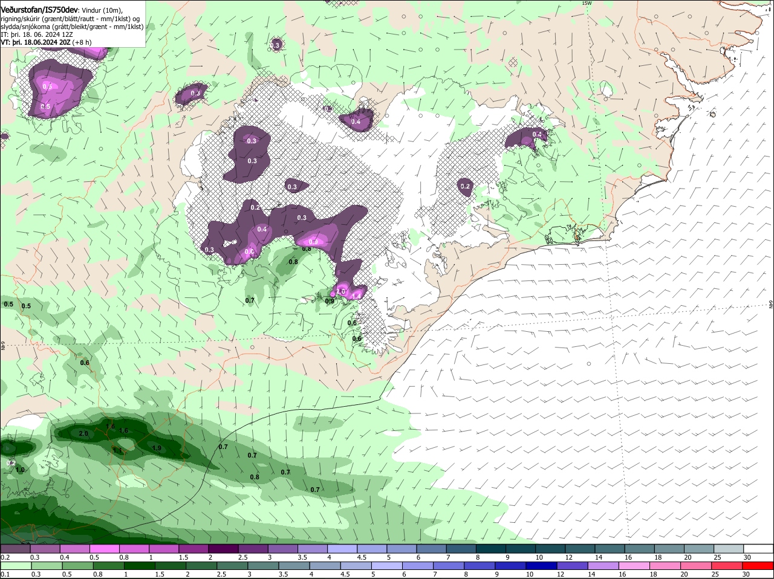Pick the light pink 16–18 rain scale swatch
The image size is (774, 579).
[634, 566]
